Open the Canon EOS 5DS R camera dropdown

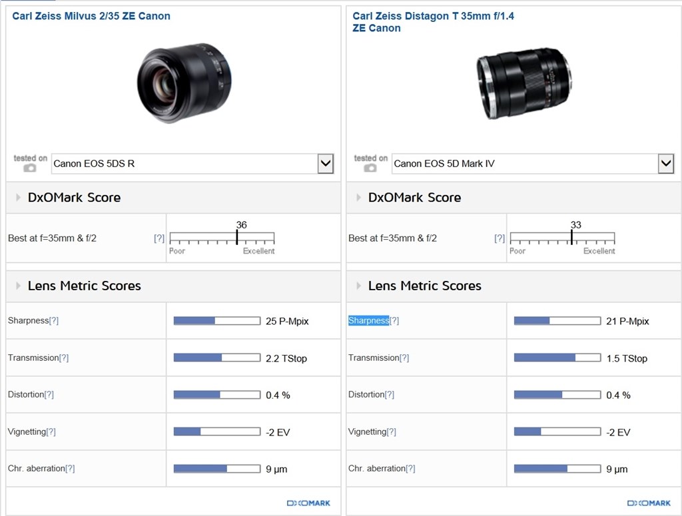tap(192, 163)
